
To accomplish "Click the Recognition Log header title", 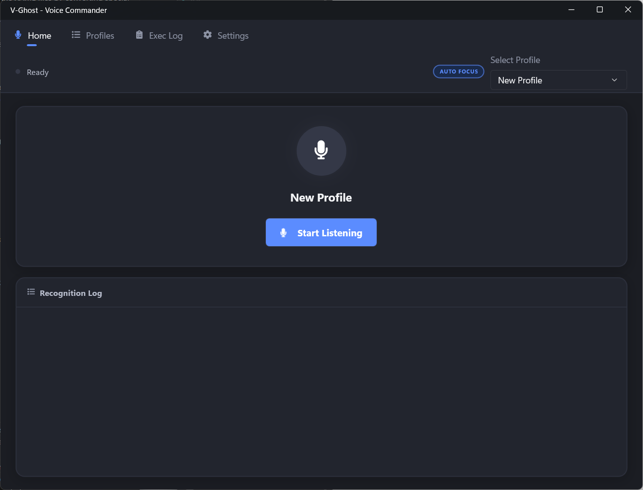I will click(71, 293).
